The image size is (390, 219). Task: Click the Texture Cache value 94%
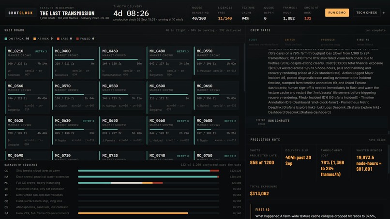coord(245,18)
